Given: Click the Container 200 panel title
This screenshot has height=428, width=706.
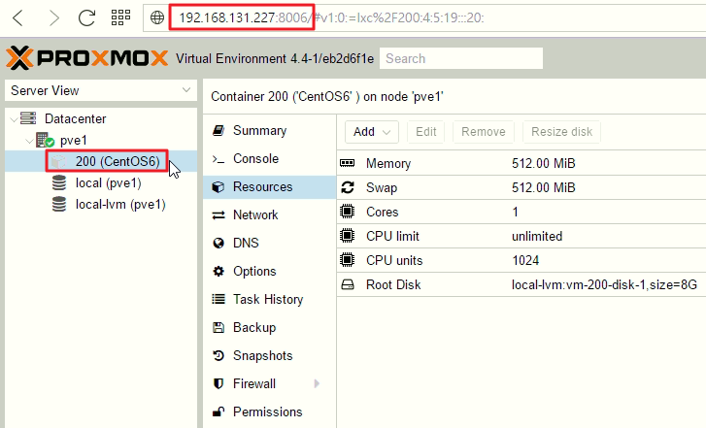Looking at the screenshot, I should (x=327, y=97).
